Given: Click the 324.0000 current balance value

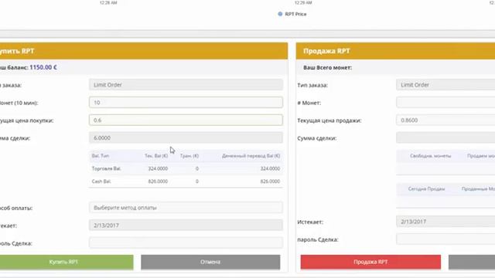Looking at the screenshot, I should [x=158, y=168].
